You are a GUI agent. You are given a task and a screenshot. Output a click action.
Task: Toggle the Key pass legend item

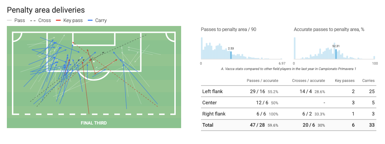coord(70,21)
